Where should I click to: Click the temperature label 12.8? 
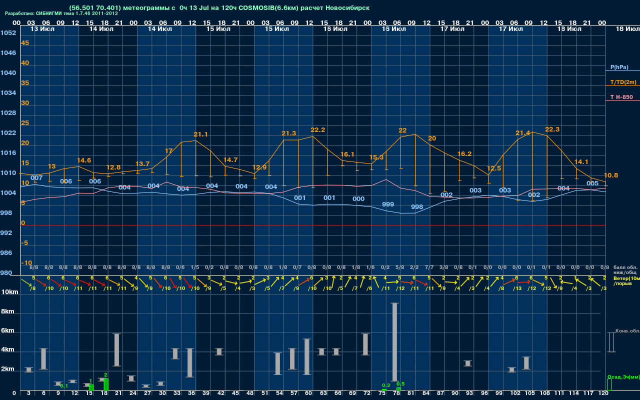pyautogui.click(x=113, y=167)
